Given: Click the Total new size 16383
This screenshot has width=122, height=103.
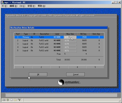Looking at the screenshot, I should 67,60.
